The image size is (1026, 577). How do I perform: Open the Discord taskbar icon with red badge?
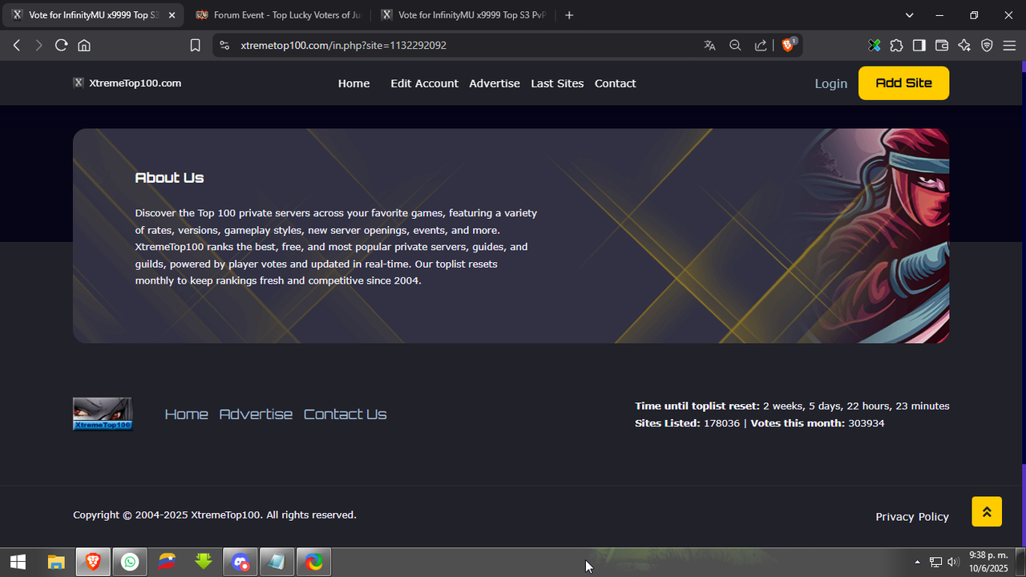[x=240, y=563]
